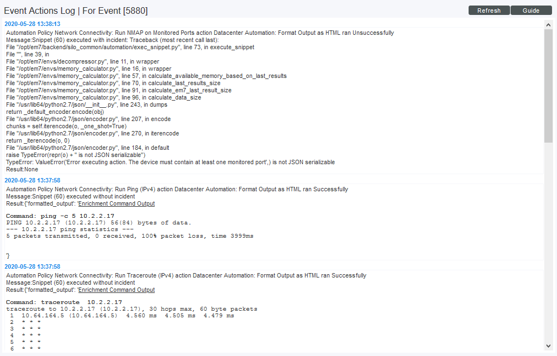Click the Run Traceroute (IPv4) action line
The image size is (557, 356).
point(186,275)
